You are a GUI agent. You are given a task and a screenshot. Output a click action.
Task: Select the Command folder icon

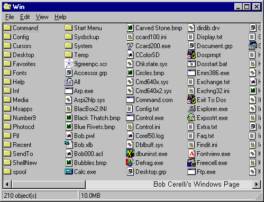[x=7, y=27]
